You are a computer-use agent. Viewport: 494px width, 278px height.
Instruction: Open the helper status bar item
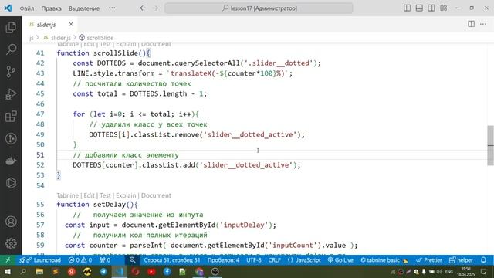(461, 260)
